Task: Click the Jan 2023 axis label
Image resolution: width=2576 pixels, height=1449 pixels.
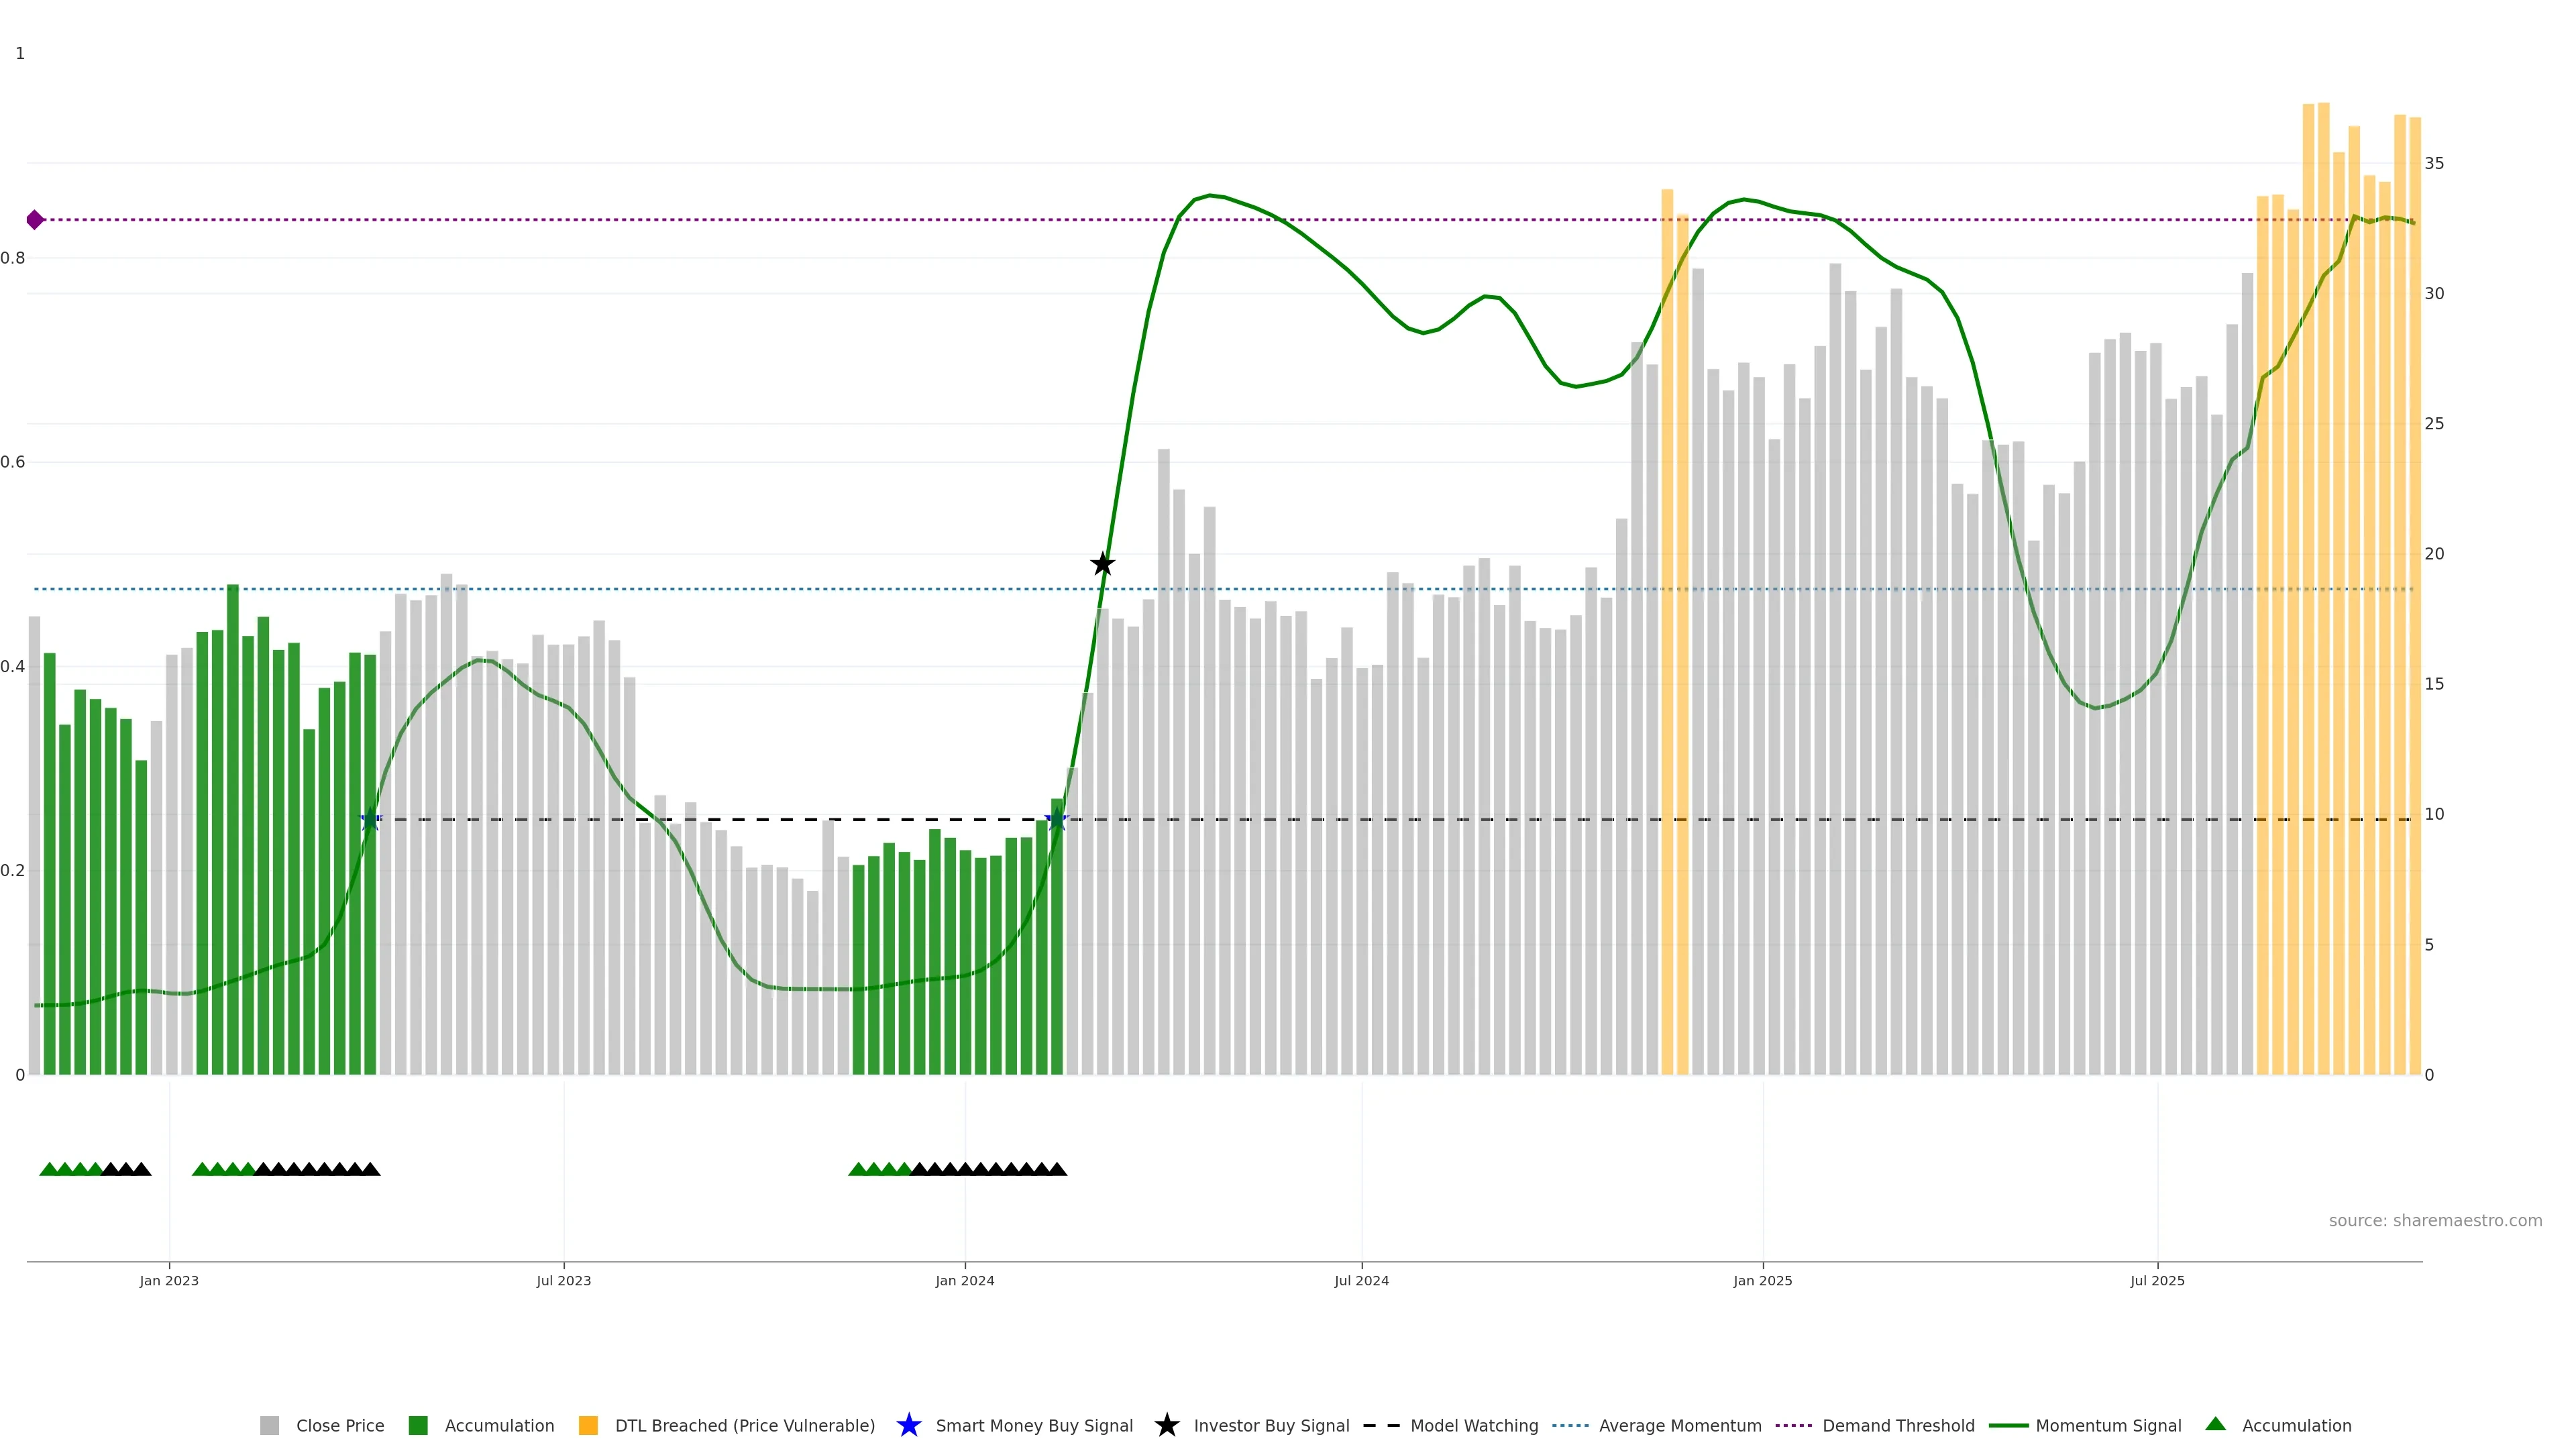Action: point(169,1280)
